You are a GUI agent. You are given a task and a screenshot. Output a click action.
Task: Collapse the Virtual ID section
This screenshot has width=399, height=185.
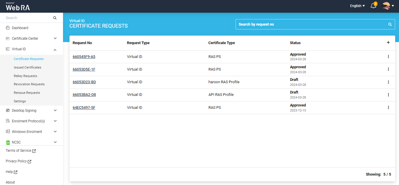point(55,49)
